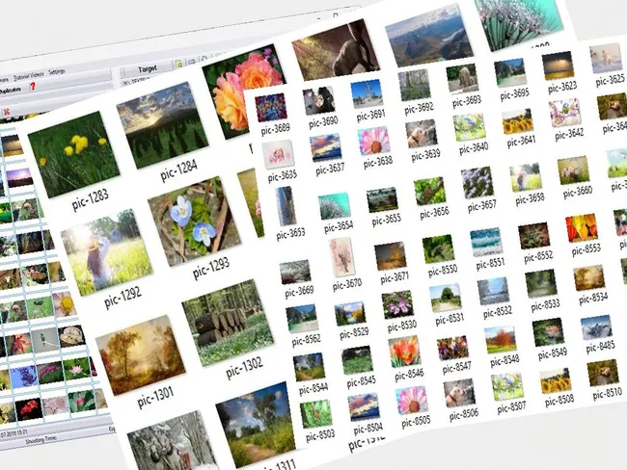The image size is (627, 470).
Task: Click the pic-3670 file name
Action: coord(347,285)
